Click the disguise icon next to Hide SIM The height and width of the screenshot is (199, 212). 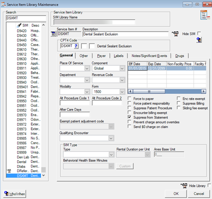(175, 34)
